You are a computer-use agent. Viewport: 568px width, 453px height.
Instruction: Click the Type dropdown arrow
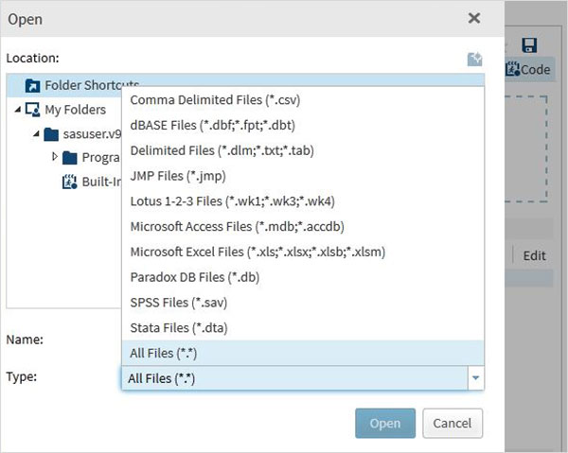pos(475,377)
